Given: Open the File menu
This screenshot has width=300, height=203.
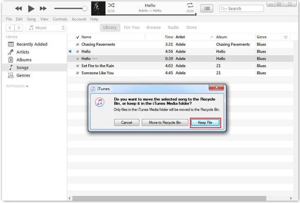Looking at the screenshot, I should tap(9, 19).
